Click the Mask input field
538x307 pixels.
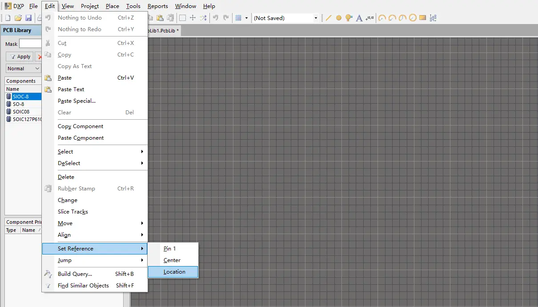30,44
